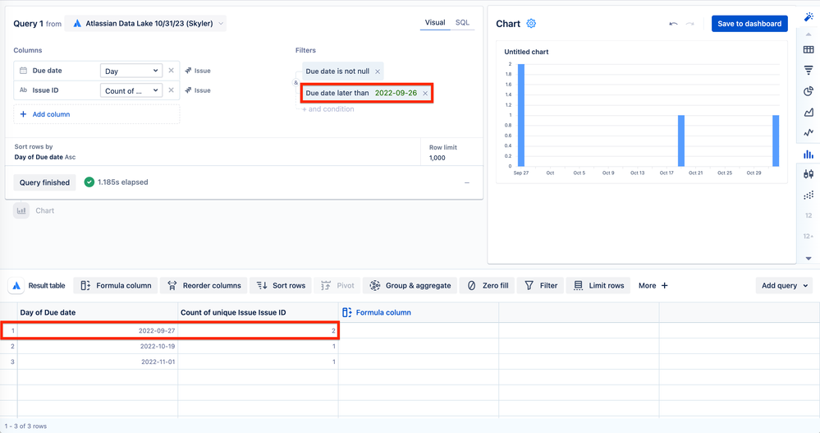Viewport: 820px width, 433px height.
Task: Click '+ and condition' to add filter
Action: (328, 109)
